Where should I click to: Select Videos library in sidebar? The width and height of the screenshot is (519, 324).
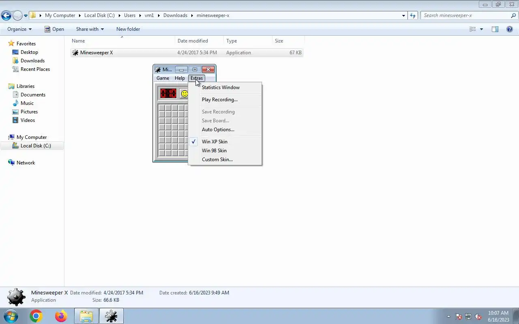coord(28,120)
